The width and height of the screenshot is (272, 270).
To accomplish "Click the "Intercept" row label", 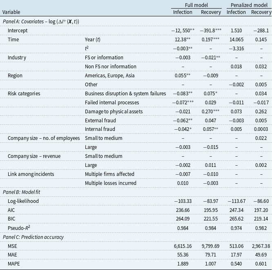I will 19,30.
